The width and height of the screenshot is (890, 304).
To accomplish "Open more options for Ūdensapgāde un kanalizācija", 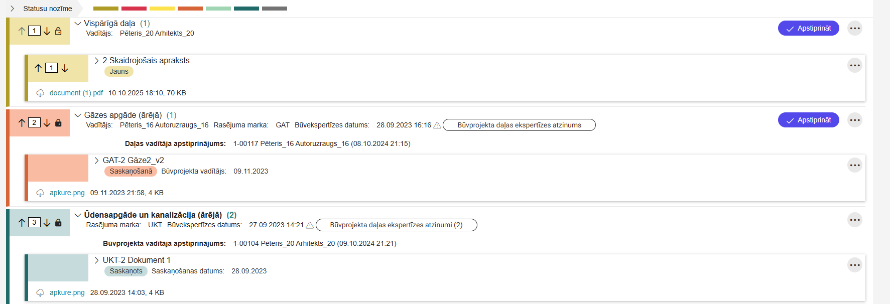I will tap(854, 220).
